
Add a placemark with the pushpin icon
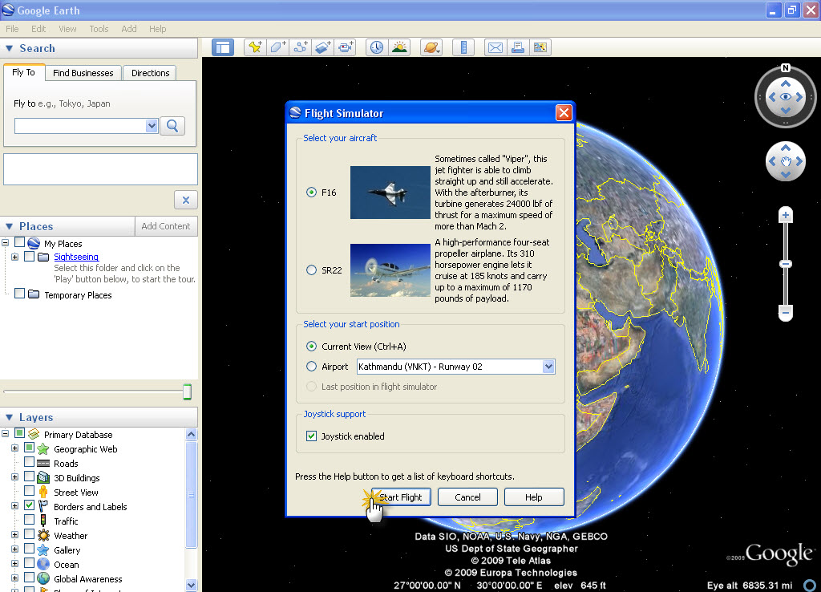pos(255,47)
